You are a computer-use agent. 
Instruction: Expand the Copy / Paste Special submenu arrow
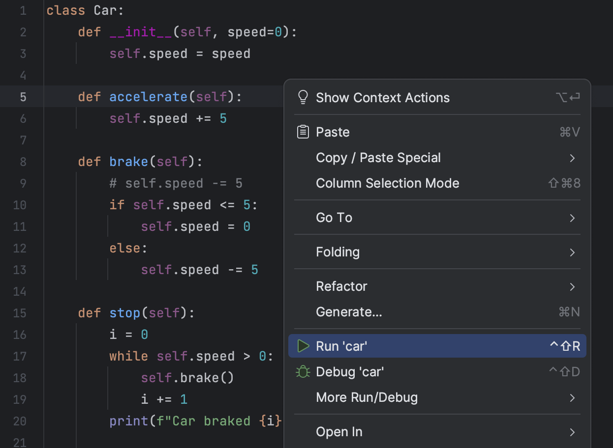572,158
